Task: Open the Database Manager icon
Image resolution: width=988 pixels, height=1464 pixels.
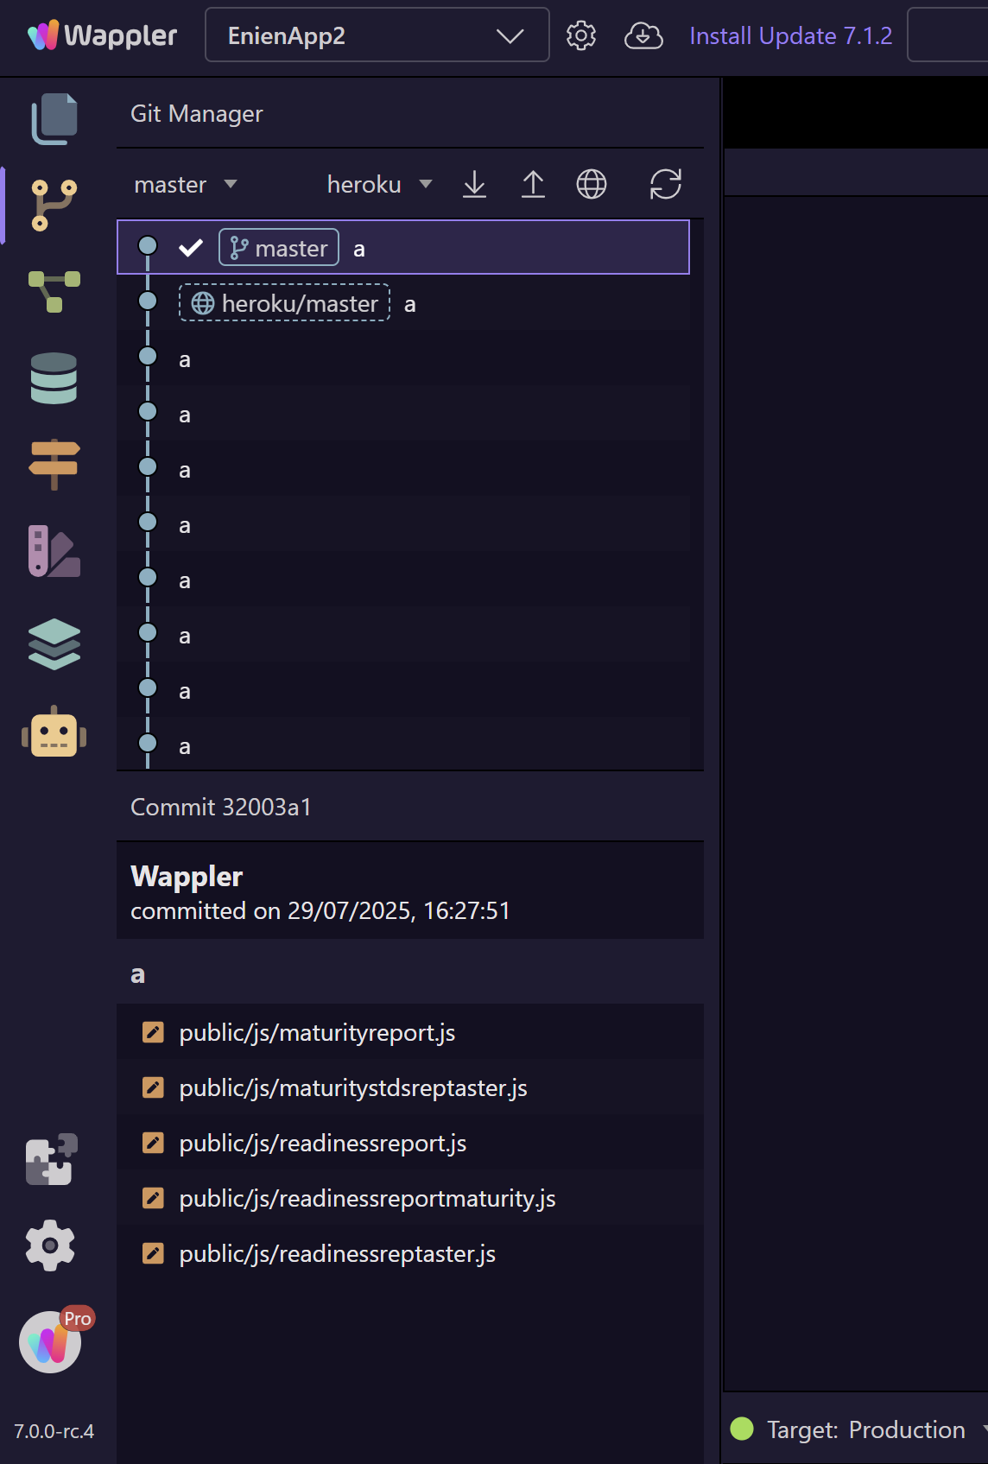Action: point(54,378)
